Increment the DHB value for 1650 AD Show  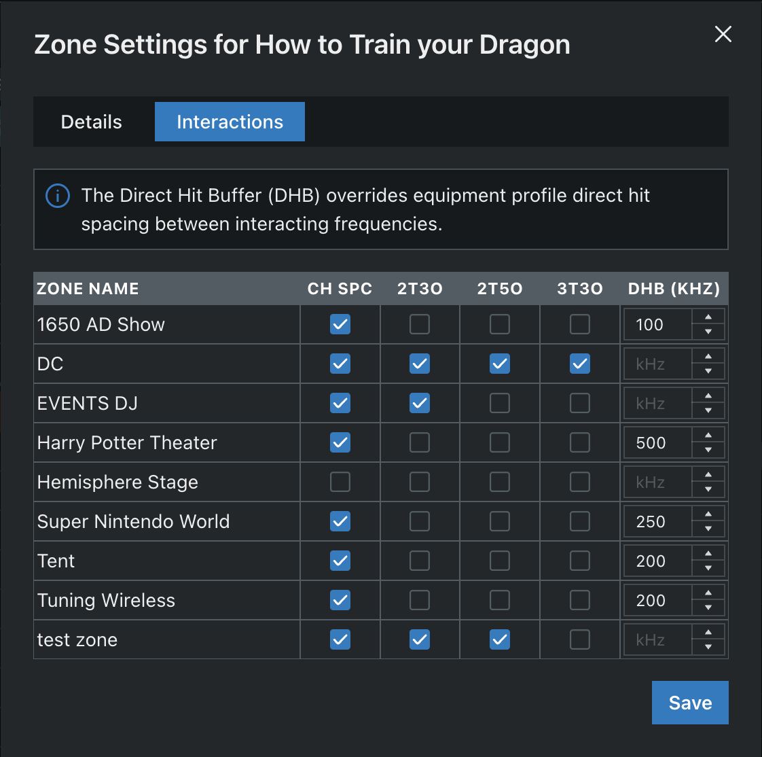[x=708, y=318]
